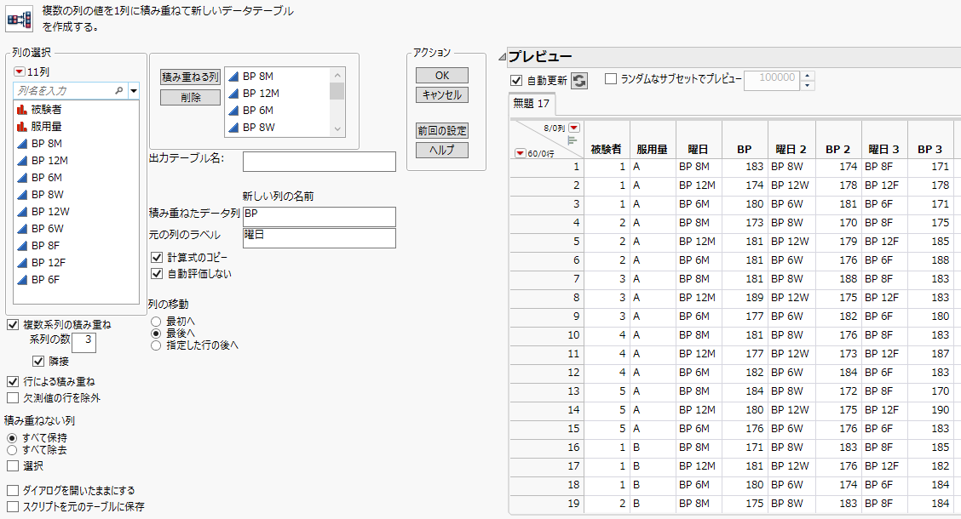This screenshot has height=519, width=961.
Task: Select the 無題 17 preview tab
Action: click(x=531, y=104)
